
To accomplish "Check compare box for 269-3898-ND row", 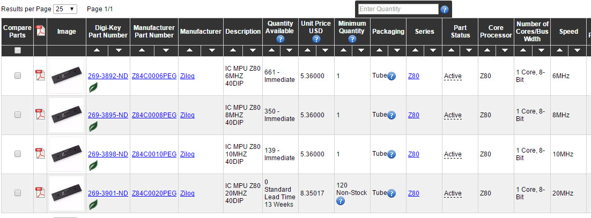I will [x=18, y=154].
